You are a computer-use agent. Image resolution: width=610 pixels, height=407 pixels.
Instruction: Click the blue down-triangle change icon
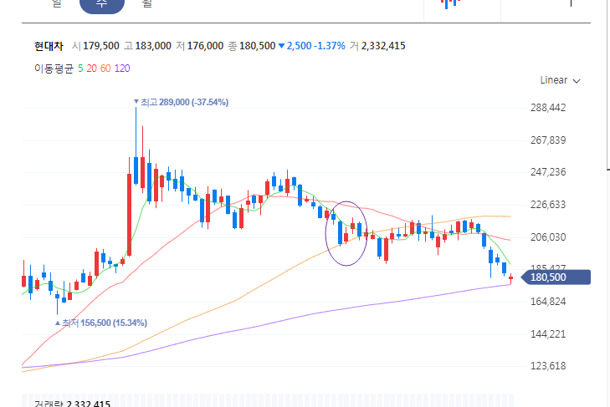click(x=282, y=46)
